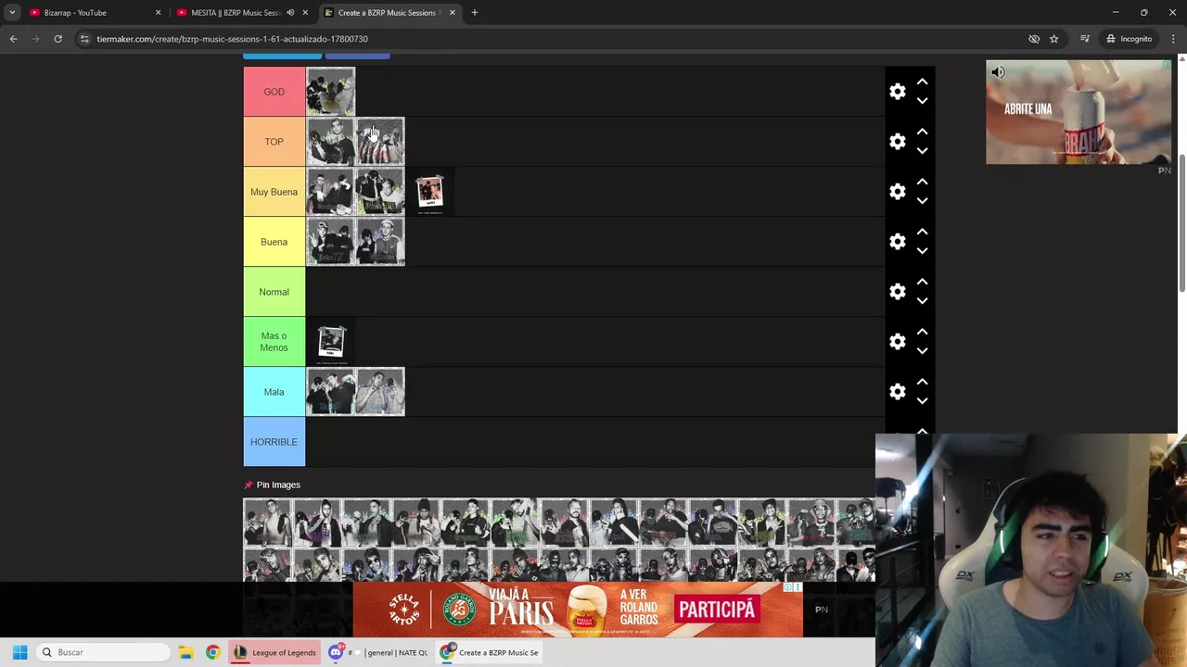Move Mala tier row up
1187x667 pixels.
(922, 382)
